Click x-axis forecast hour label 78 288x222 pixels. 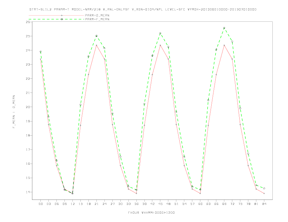(248, 204)
